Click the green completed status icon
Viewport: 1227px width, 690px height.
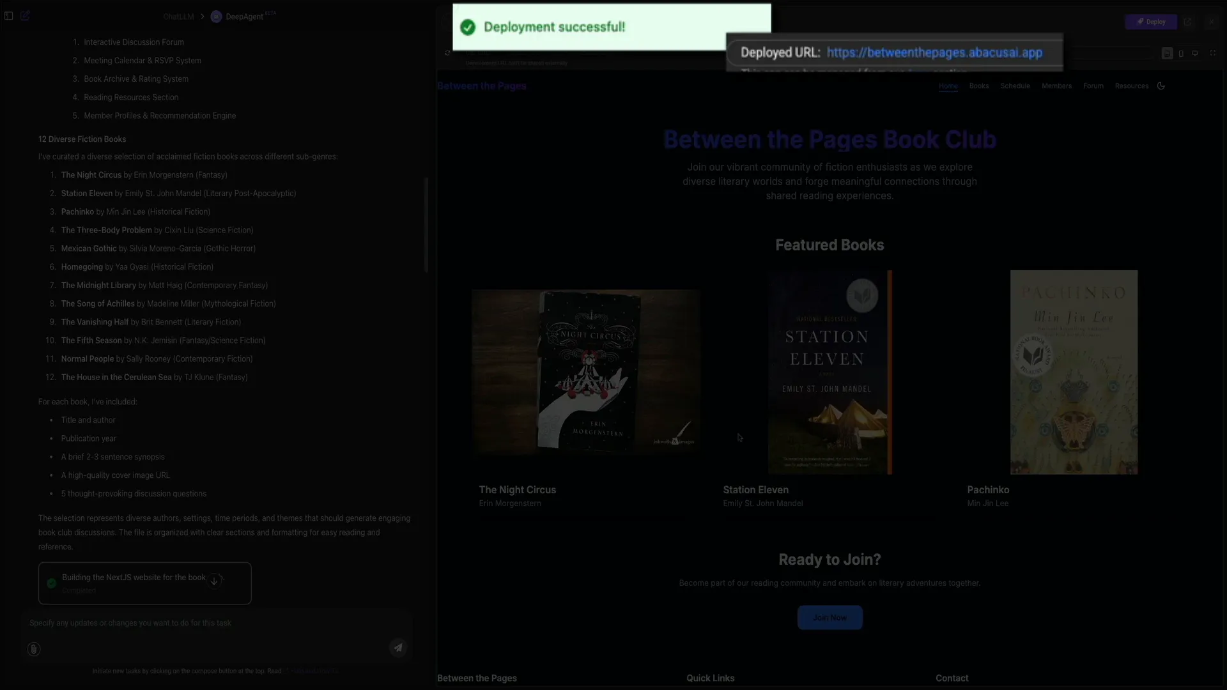(52, 583)
